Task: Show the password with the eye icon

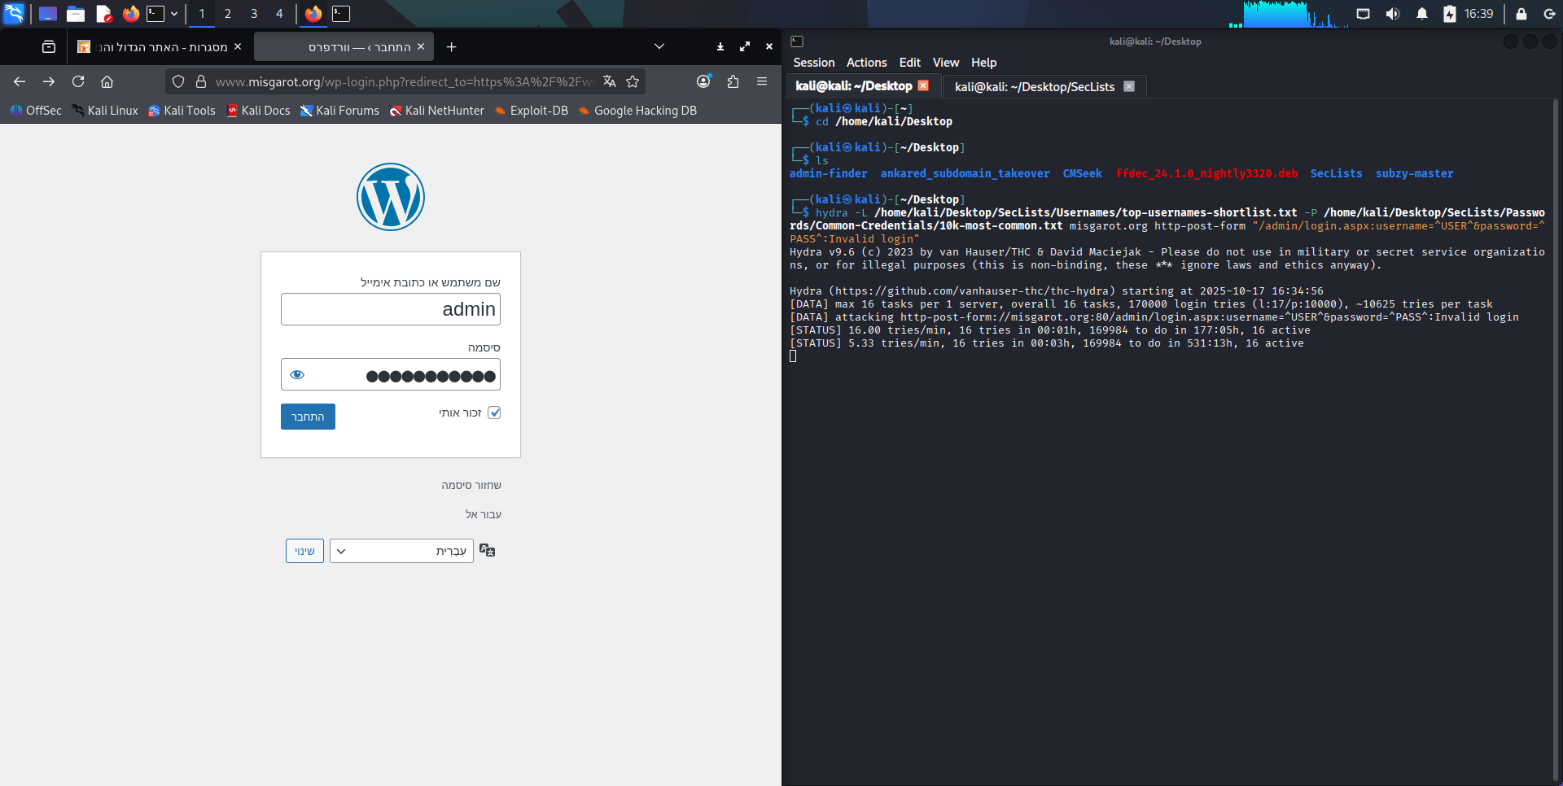Action: pos(297,375)
